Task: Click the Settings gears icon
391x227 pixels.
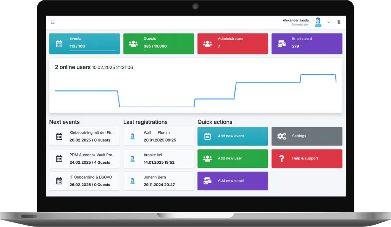Action: pyautogui.click(x=281, y=136)
